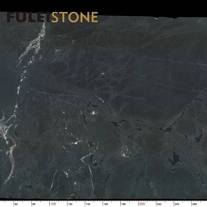Click the red ruler label 100
This screenshot has height=207, width=207.
pyautogui.click(x=53, y=204)
